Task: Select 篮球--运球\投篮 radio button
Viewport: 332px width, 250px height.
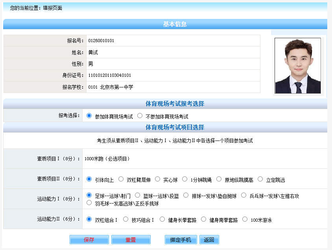Action: [x=137, y=195]
